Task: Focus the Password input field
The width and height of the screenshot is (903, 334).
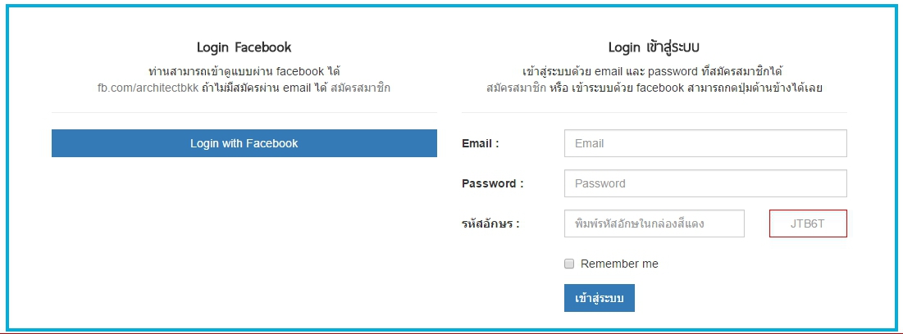Action: tap(705, 183)
